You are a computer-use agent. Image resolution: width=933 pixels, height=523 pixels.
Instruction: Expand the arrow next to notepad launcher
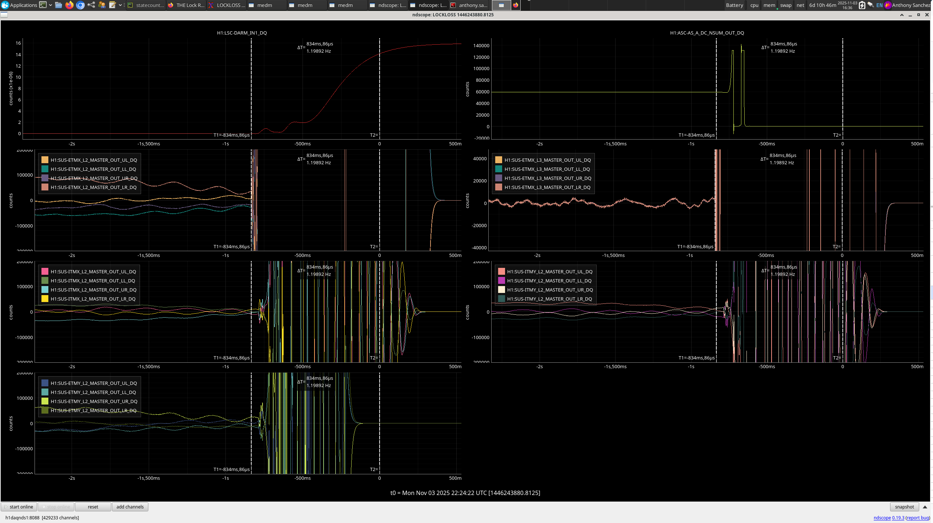pyautogui.click(x=120, y=5)
